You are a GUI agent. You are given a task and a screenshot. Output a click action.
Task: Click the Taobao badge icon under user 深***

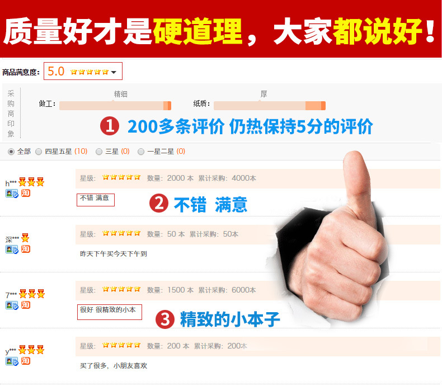(x=26, y=249)
